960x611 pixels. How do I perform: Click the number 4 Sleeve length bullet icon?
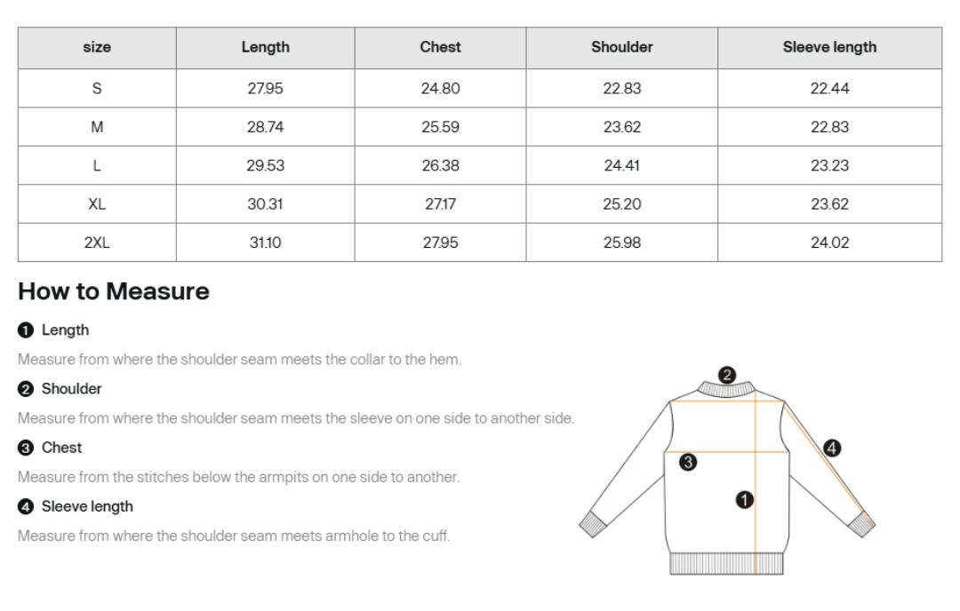26,507
